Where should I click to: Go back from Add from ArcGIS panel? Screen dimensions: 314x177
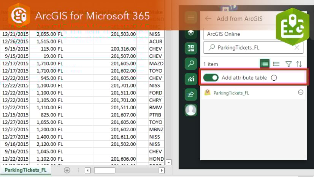pyautogui.click(x=208, y=19)
